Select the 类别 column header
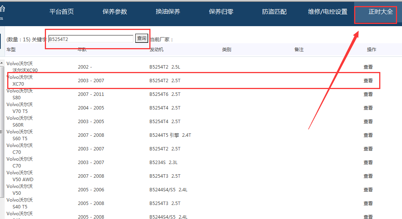 pyautogui.click(x=226, y=49)
